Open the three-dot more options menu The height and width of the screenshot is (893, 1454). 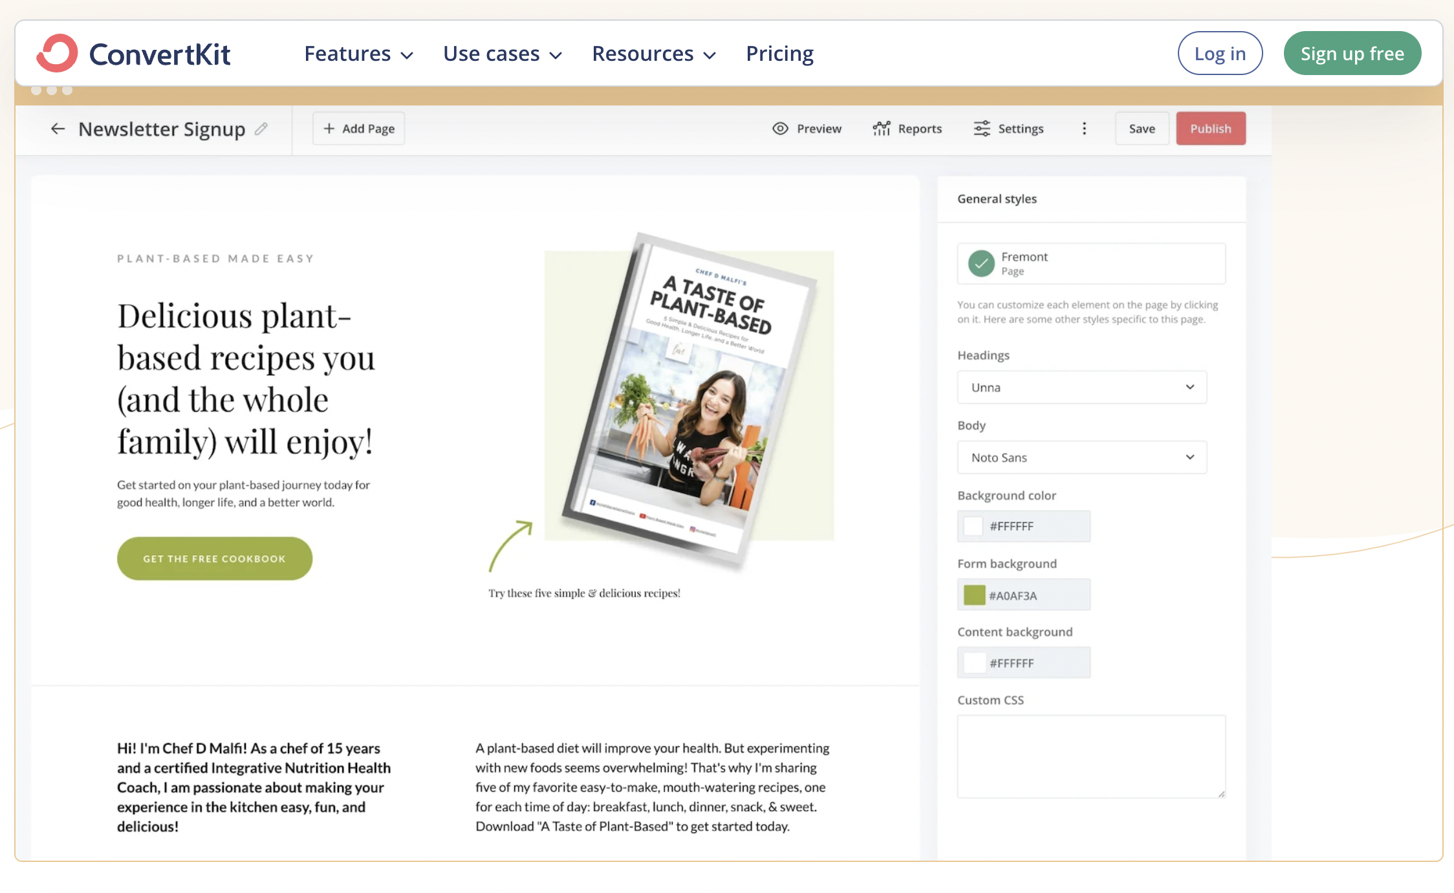tap(1084, 129)
